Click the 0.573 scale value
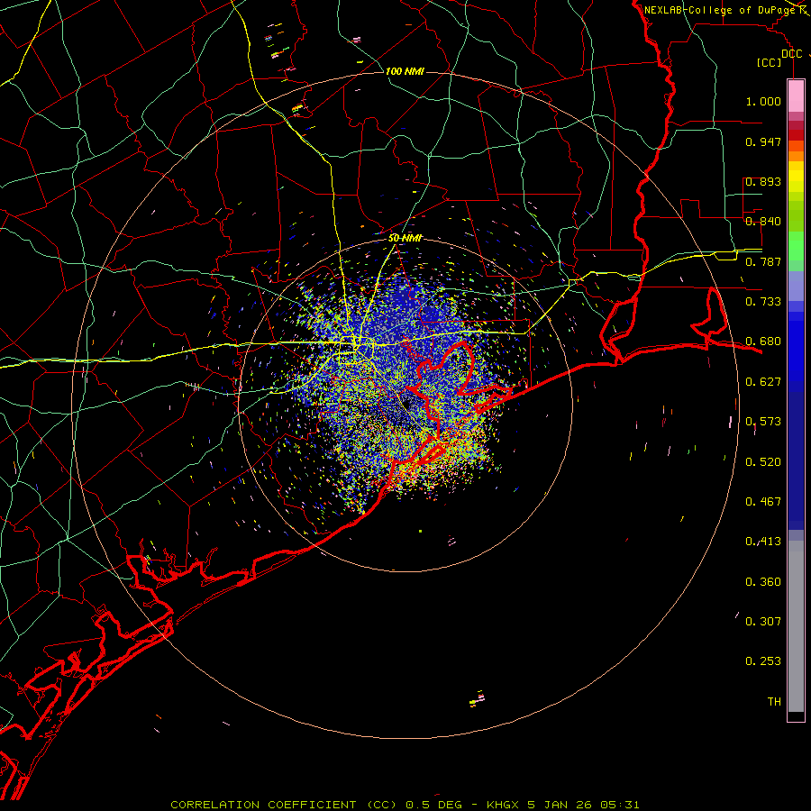The width and height of the screenshot is (811, 811). [x=763, y=422]
